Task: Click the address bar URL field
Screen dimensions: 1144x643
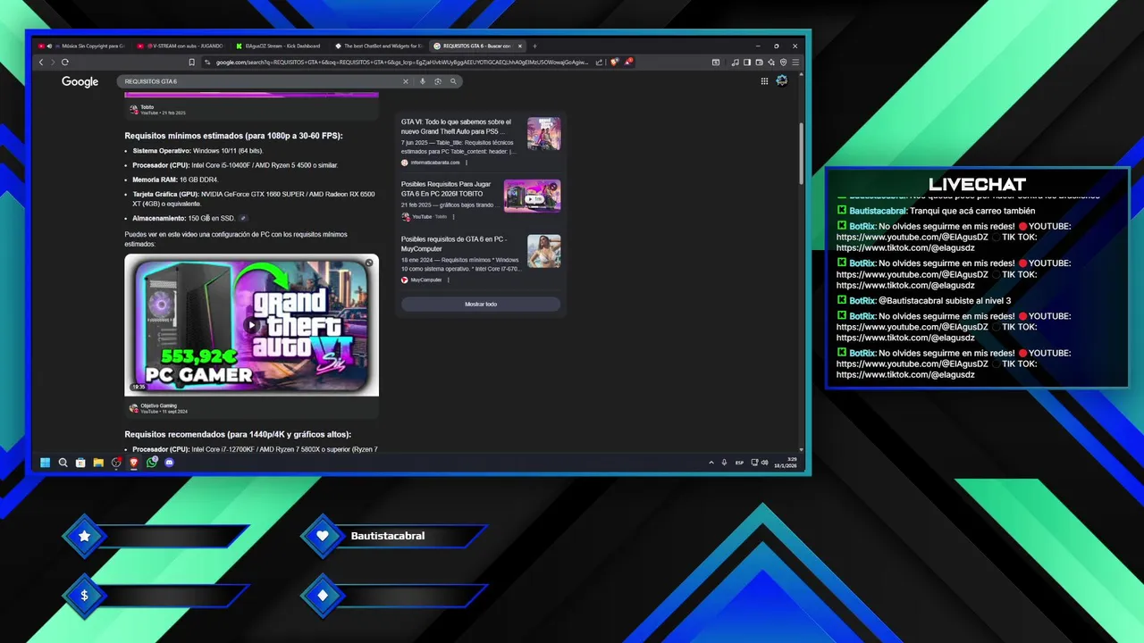Action: tap(402, 63)
